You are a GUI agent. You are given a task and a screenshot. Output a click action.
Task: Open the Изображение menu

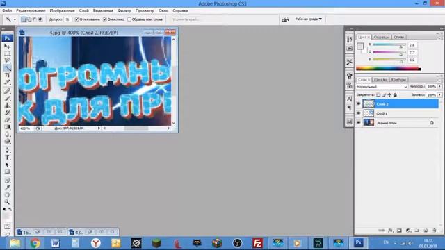(62, 10)
